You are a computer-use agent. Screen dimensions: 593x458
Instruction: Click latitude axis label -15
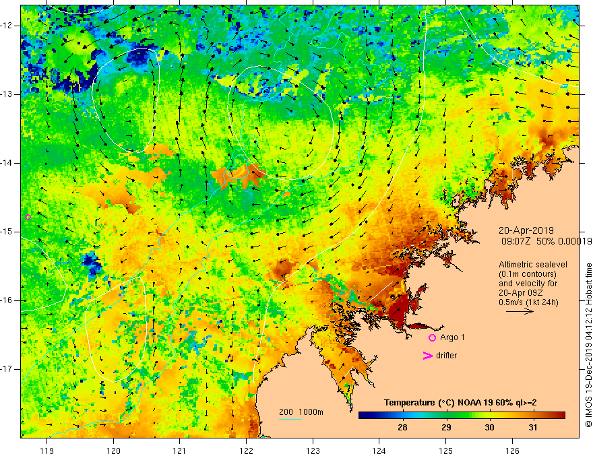[7, 232]
